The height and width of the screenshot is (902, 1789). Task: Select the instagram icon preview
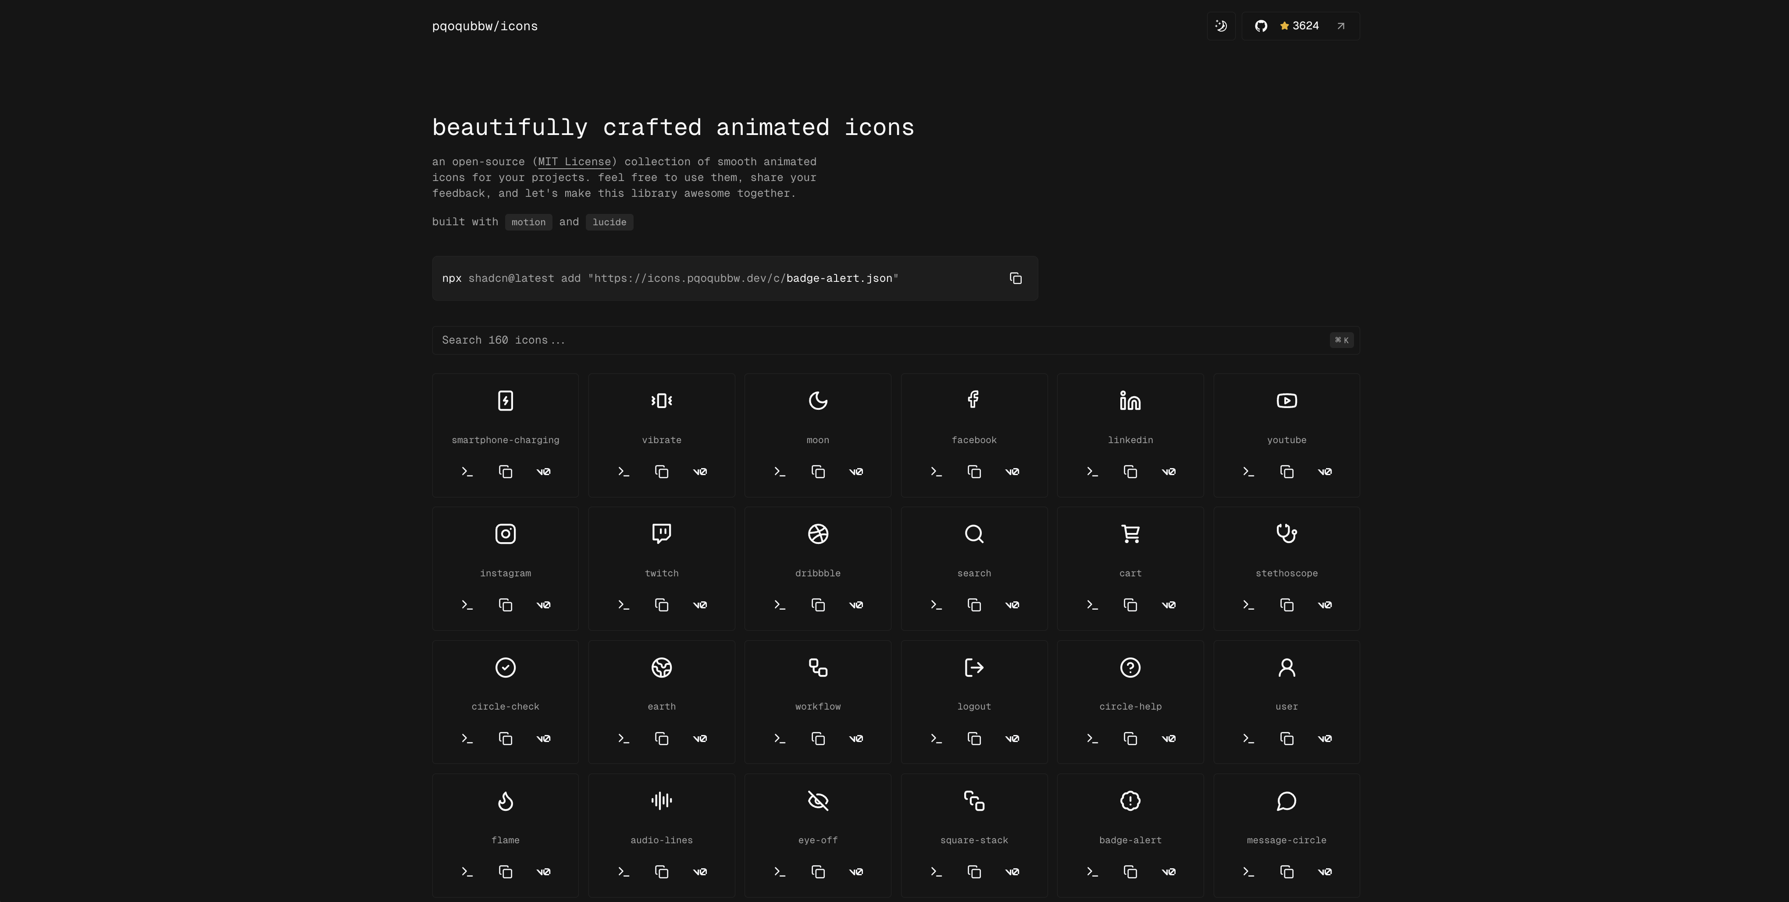coord(506,534)
